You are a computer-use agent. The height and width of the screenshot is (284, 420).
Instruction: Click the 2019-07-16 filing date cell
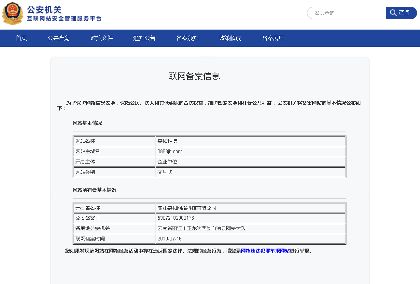pyautogui.click(x=170, y=239)
